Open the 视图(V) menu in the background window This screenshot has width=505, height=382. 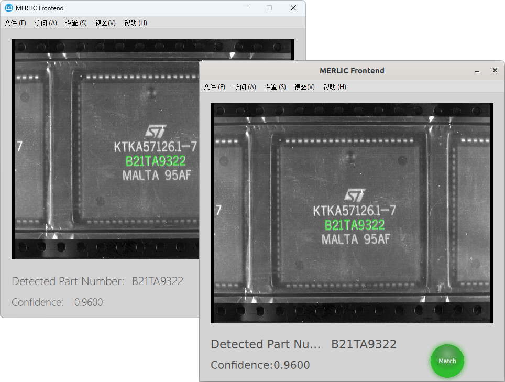tap(105, 23)
